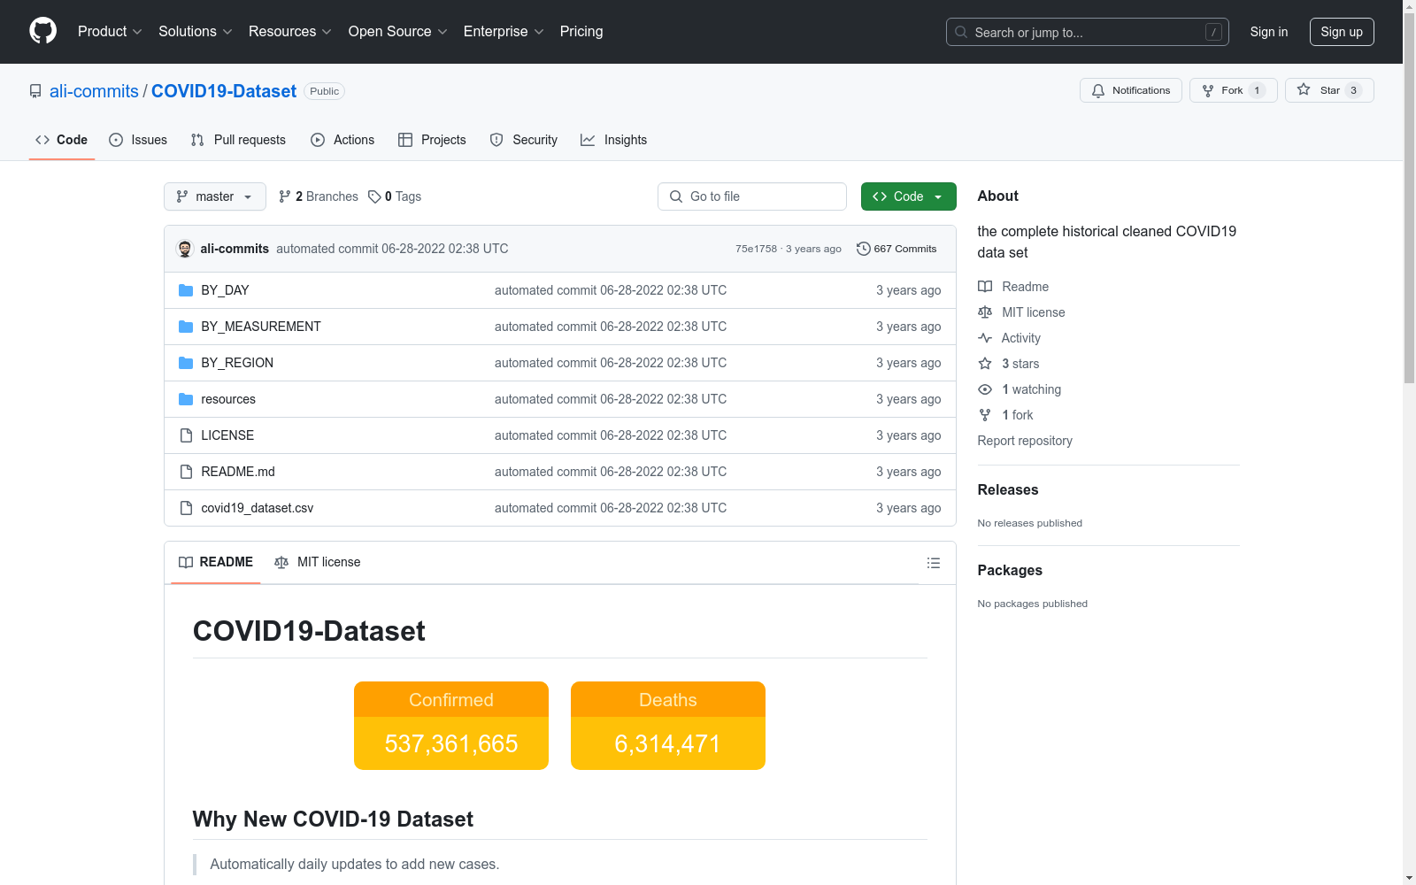Open the Releases heading link

[x=1008, y=490]
